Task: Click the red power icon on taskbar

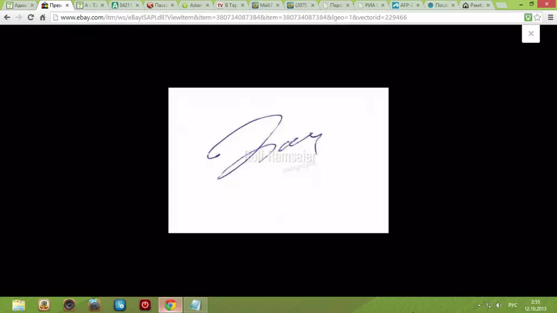Action: click(145, 305)
